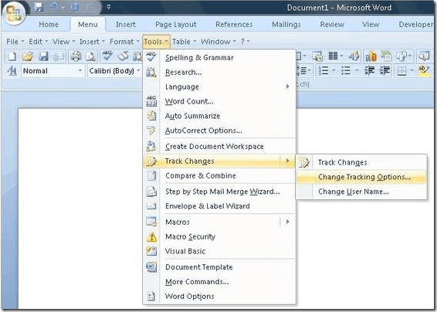
Task: Click the Chart toolbar icon
Action: (371, 56)
